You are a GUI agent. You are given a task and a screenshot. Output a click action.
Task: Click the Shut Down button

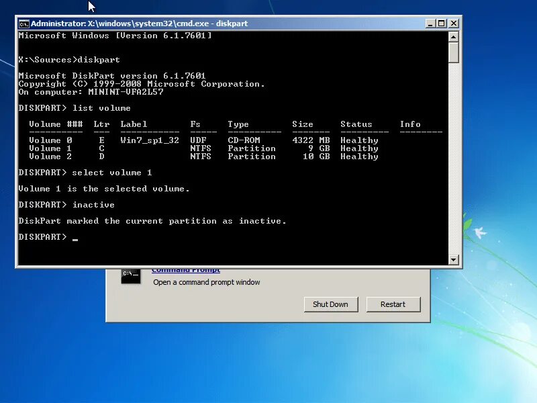coord(331,304)
